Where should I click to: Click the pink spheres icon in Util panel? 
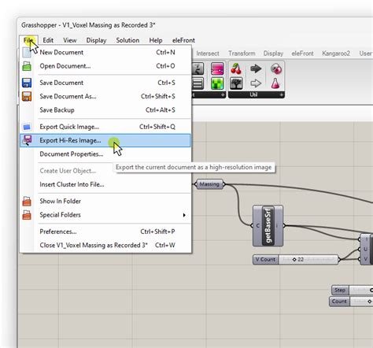[276, 68]
